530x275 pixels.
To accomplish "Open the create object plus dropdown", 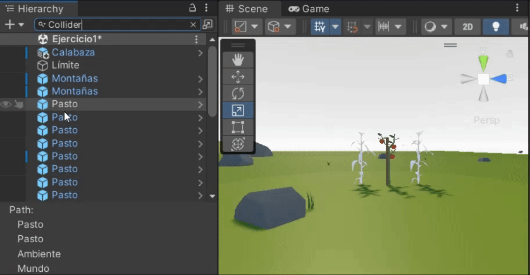I will click(x=14, y=25).
